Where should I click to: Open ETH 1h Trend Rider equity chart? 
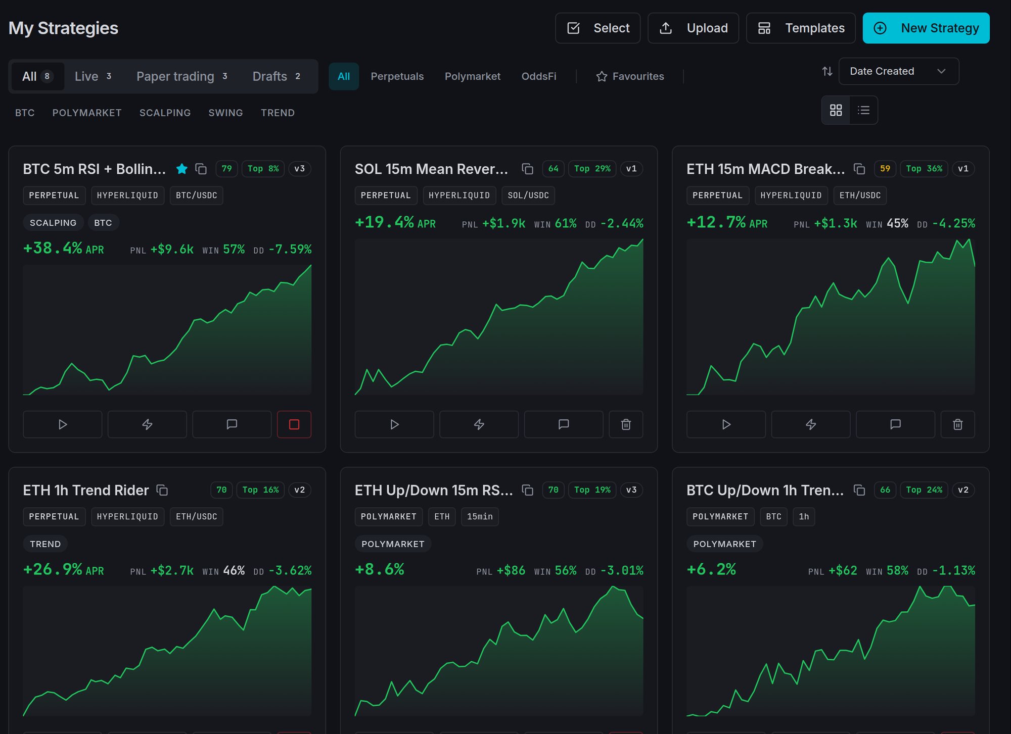click(x=167, y=651)
